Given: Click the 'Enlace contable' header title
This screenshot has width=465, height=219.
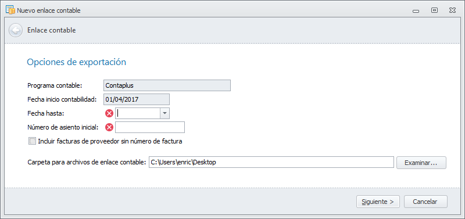Looking at the screenshot, I should point(51,30).
